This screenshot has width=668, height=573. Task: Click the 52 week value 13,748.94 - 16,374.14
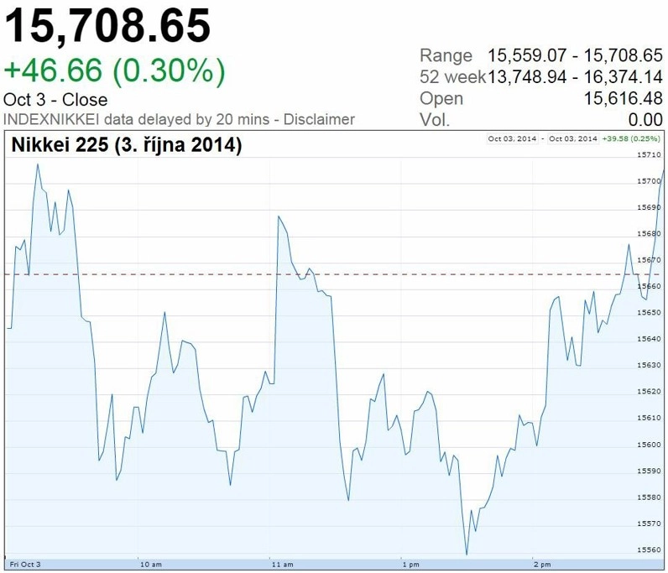point(575,77)
